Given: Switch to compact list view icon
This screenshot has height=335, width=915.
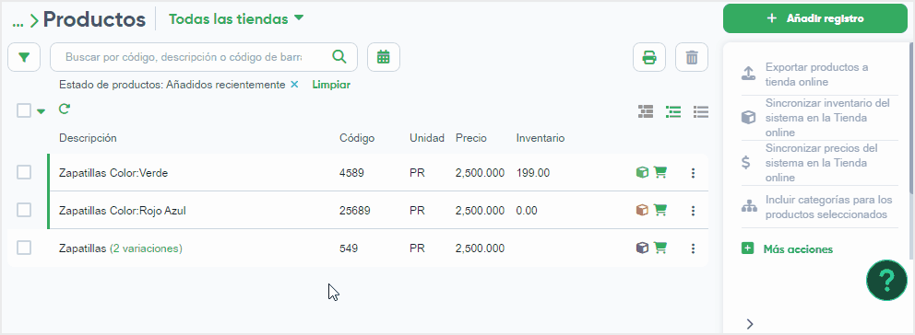Looking at the screenshot, I should point(701,111).
